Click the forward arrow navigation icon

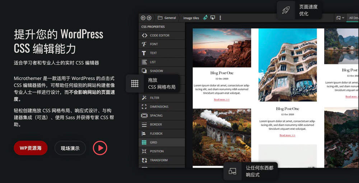point(149,18)
